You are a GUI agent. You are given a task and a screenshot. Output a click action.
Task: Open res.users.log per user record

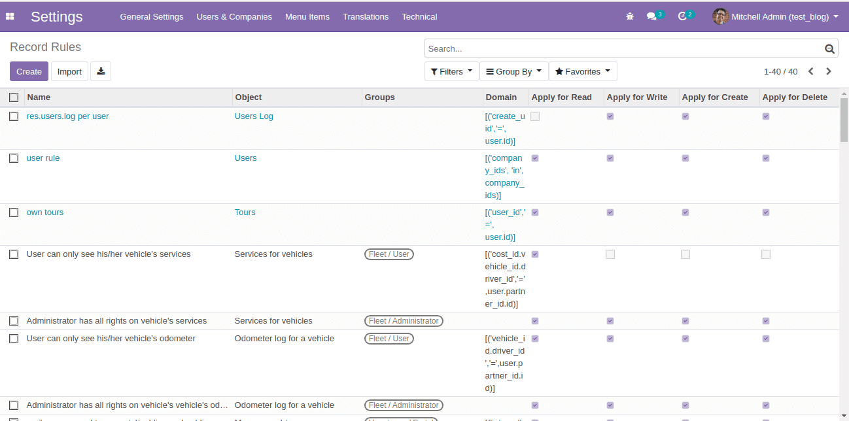(x=67, y=116)
